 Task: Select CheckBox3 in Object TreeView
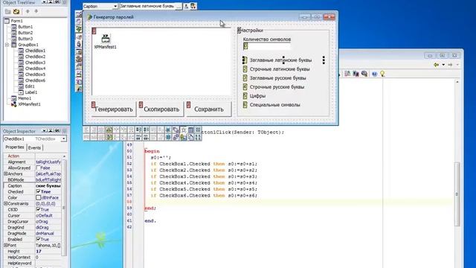tap(35, 63)
